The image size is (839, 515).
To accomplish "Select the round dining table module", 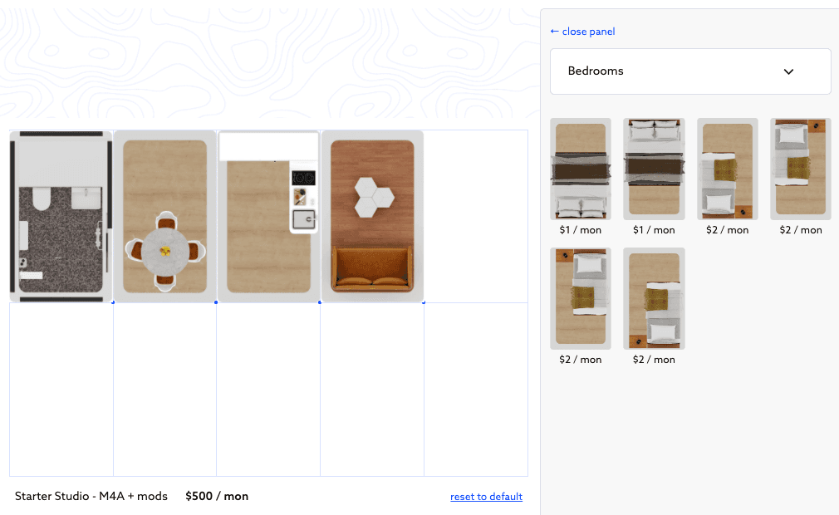I will pos(164,216).
